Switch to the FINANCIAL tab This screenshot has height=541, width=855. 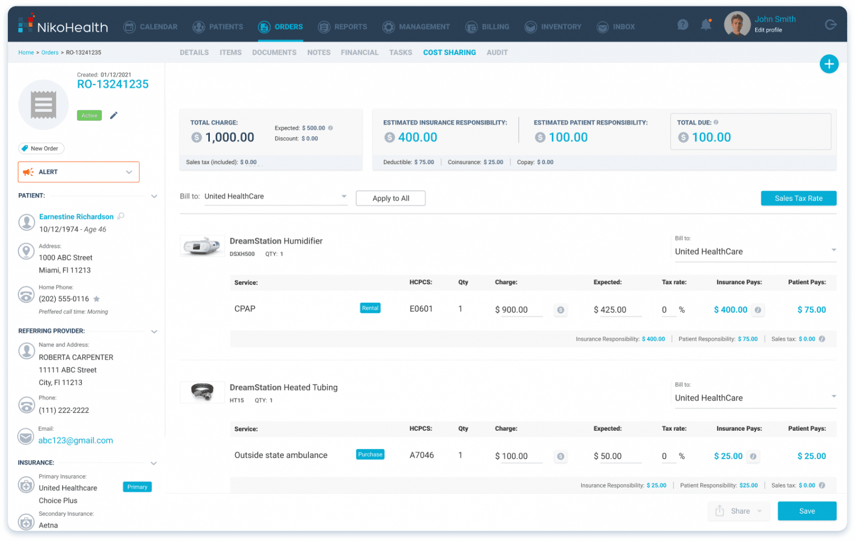click(359, 52)
